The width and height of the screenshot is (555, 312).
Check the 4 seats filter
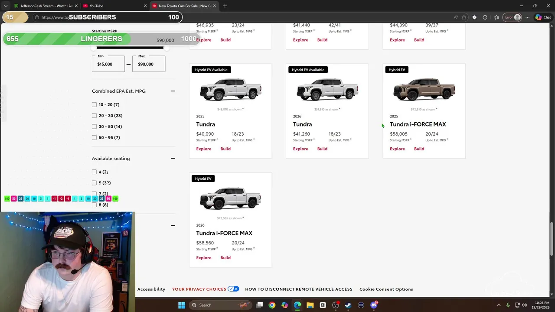tap(94, 172)
